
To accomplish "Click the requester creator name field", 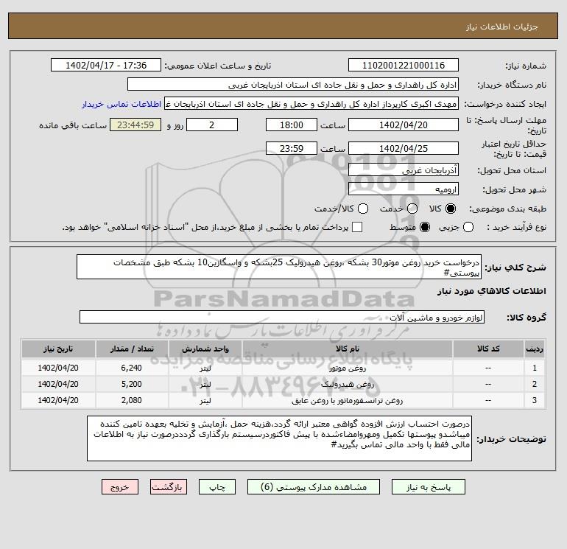I will click(x=311, y=104).
